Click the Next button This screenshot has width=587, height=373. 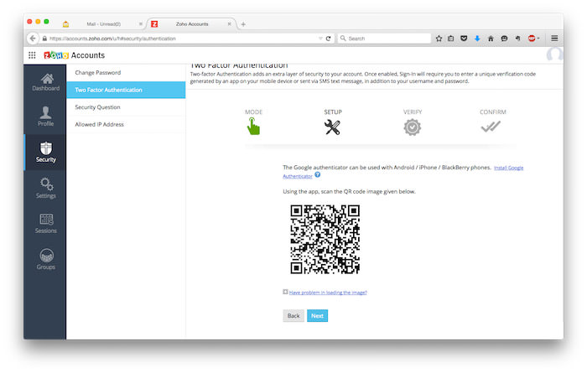pyautogui.click(x=317, y=316)
